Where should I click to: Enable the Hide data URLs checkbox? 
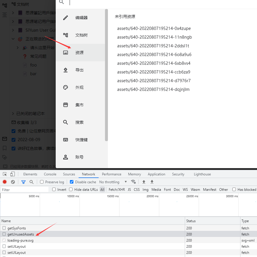click(71, 189)
